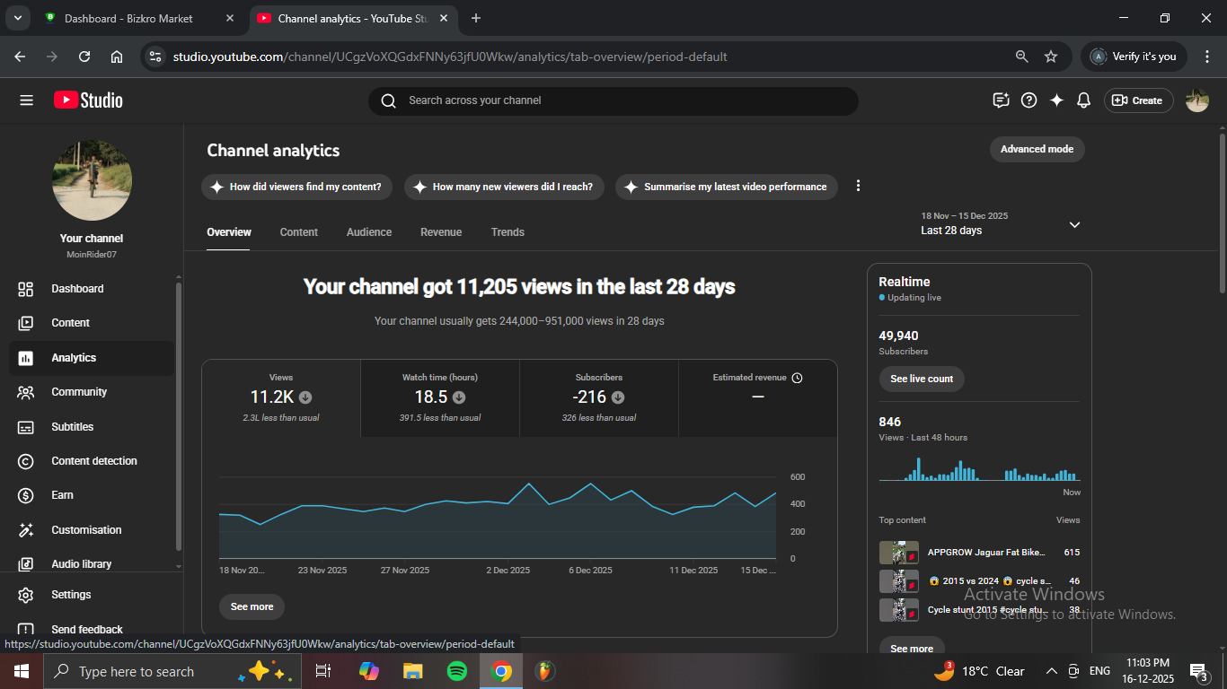
Task: Switch to the Revenue tab
Action: pyautogui.click(x=440, y=232)
